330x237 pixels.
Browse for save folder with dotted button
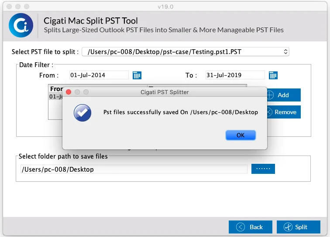(263, 169)
